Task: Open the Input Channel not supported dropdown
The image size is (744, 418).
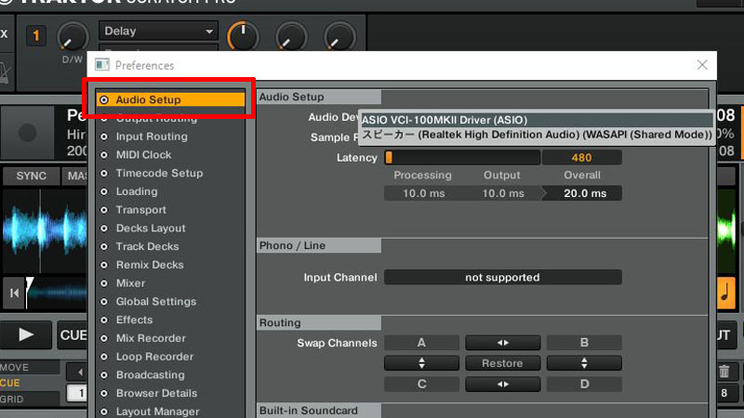Action: click(502, 277)
